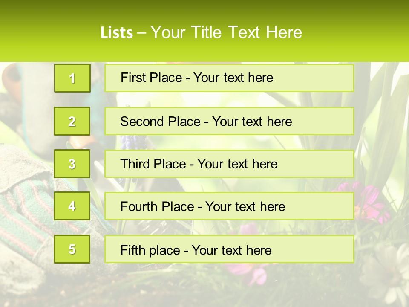Select the number 4 green box
Viewport: 409px width, 307px height.
coord(72,206)
